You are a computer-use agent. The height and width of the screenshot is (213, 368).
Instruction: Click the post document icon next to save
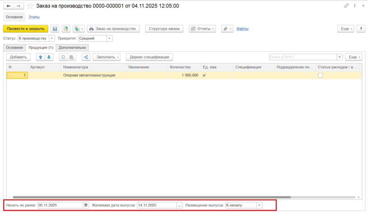(x=66, y=29)
